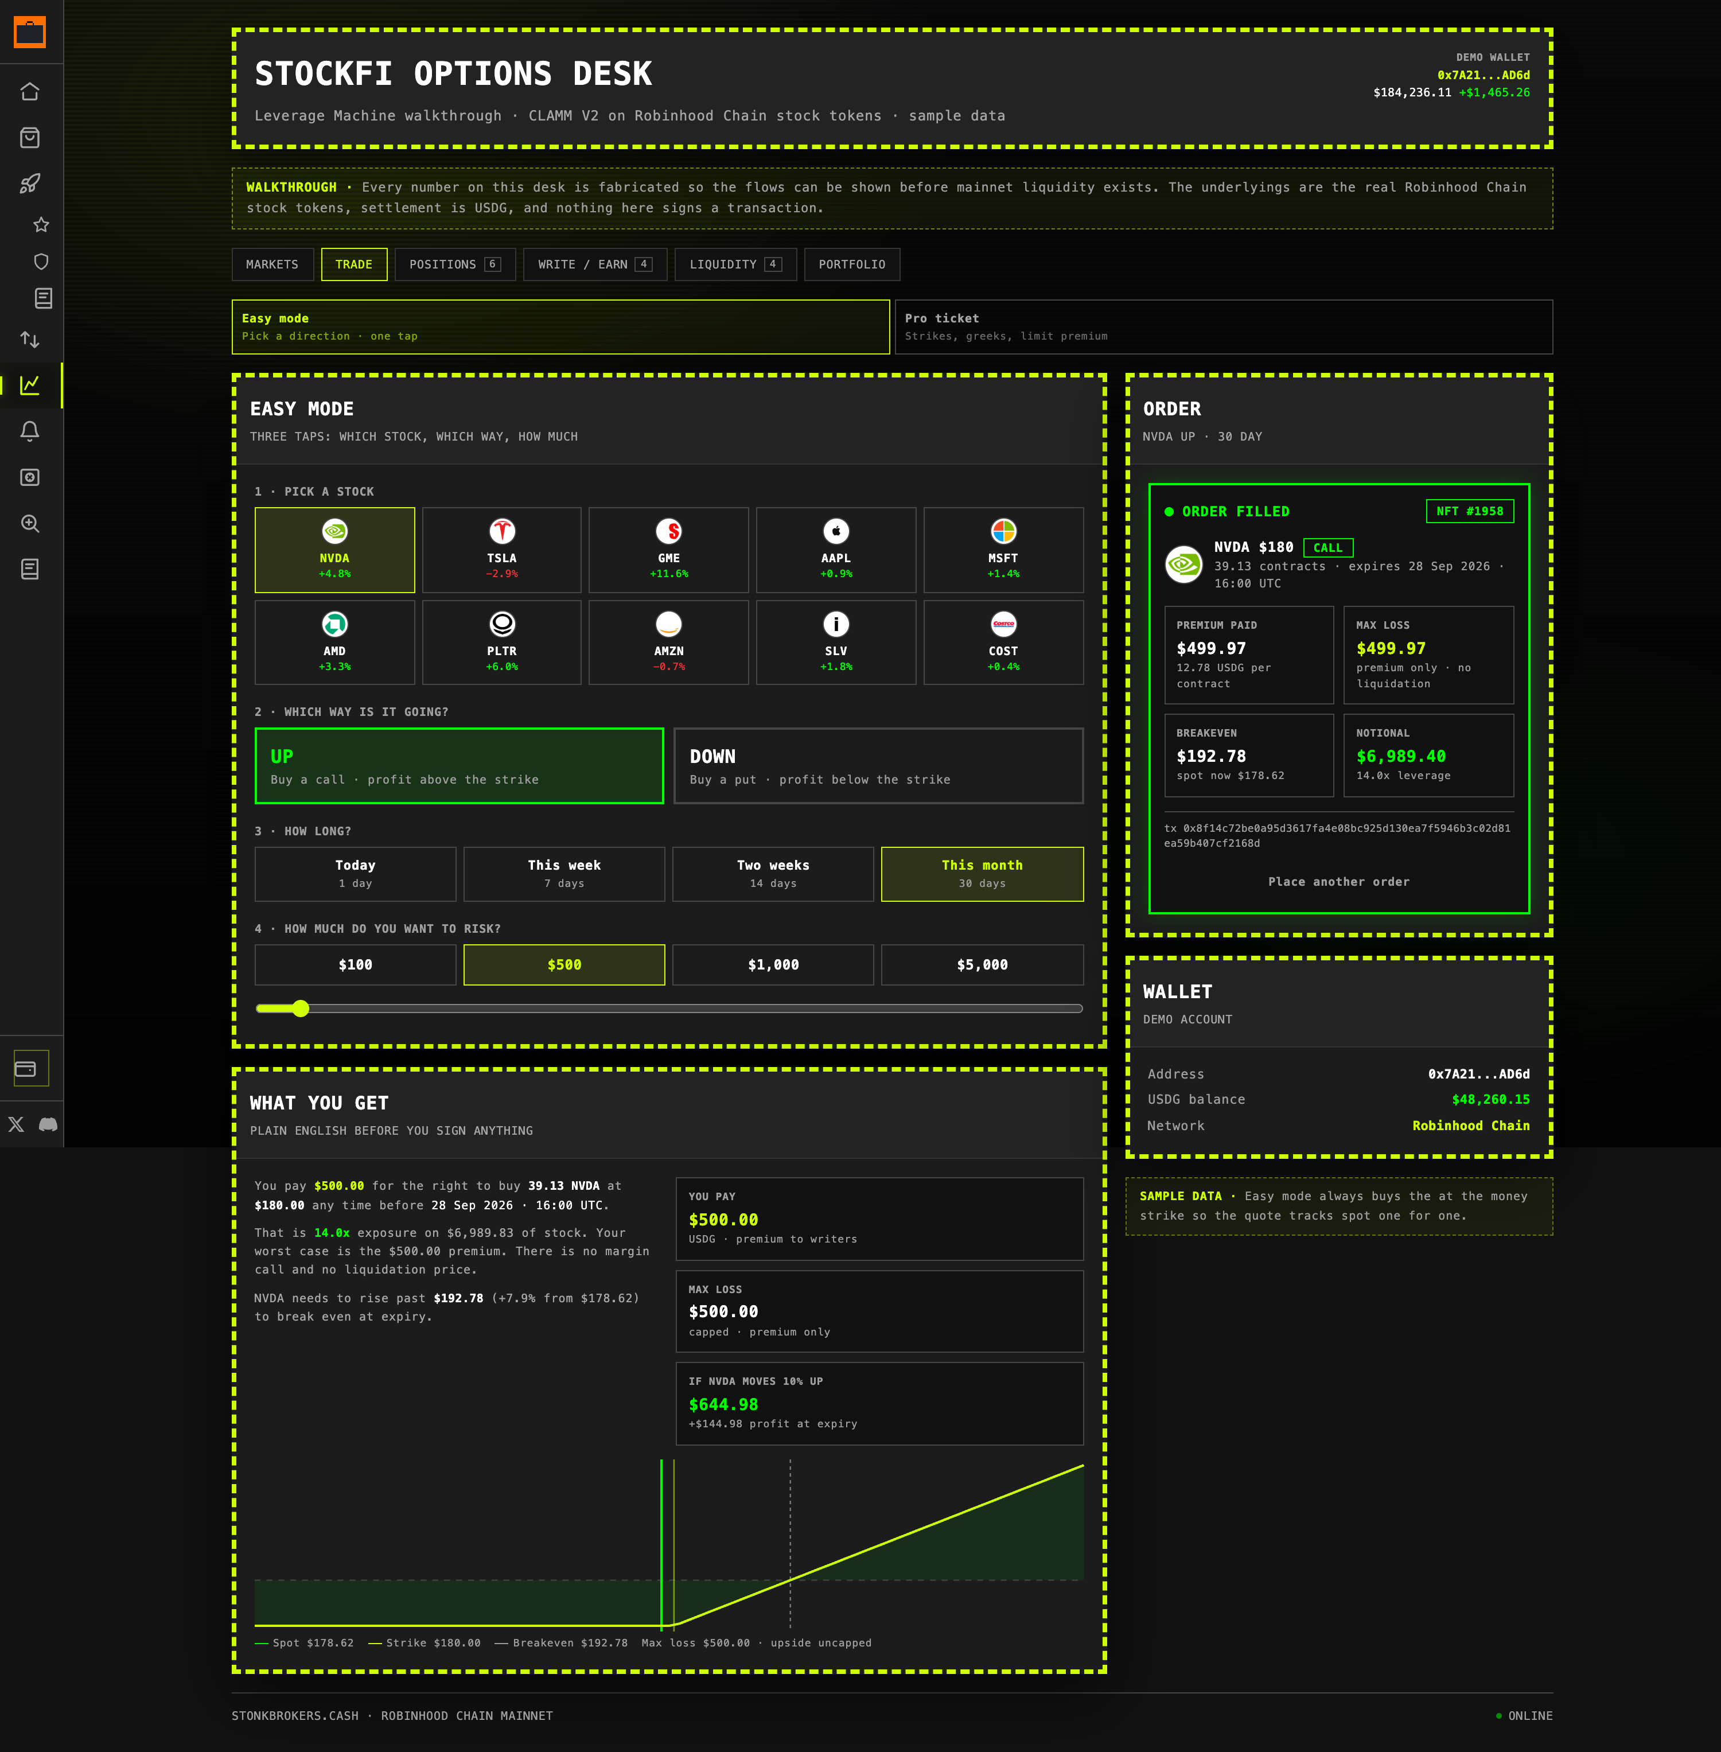1721x1752 pixels.
Task: Set risk amount to $100
Action: pos(355,964)
